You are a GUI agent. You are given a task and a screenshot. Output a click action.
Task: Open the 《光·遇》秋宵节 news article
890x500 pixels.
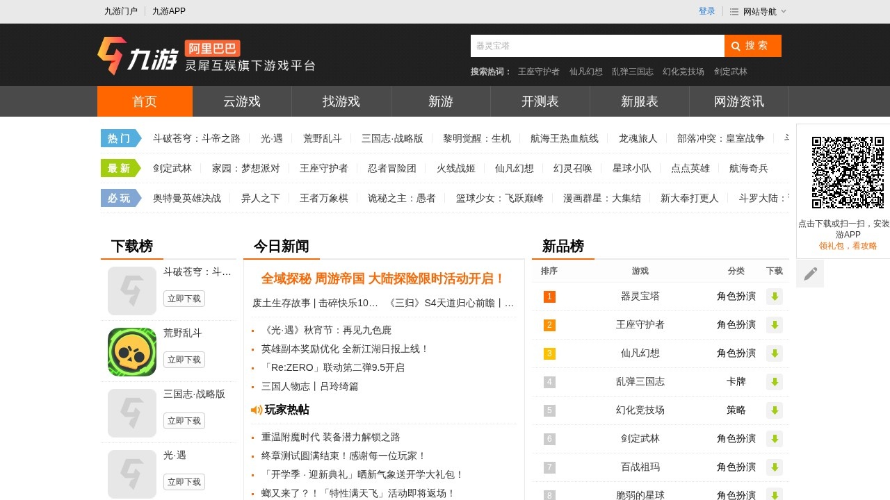(x=326, y=330)
